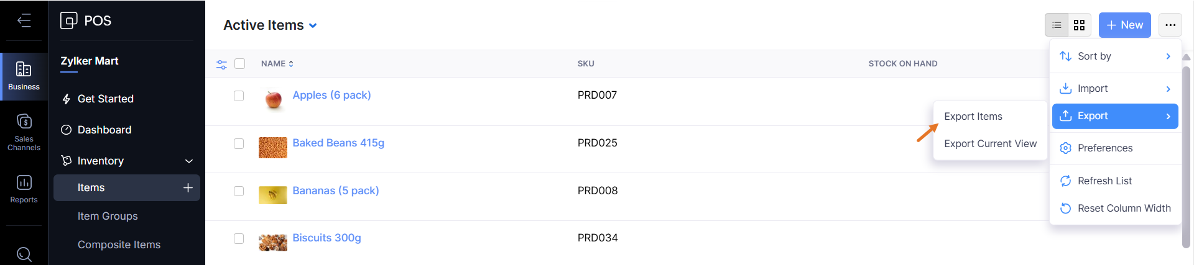Tick the Baked Beans 415g checkbox

coord(239,143)
